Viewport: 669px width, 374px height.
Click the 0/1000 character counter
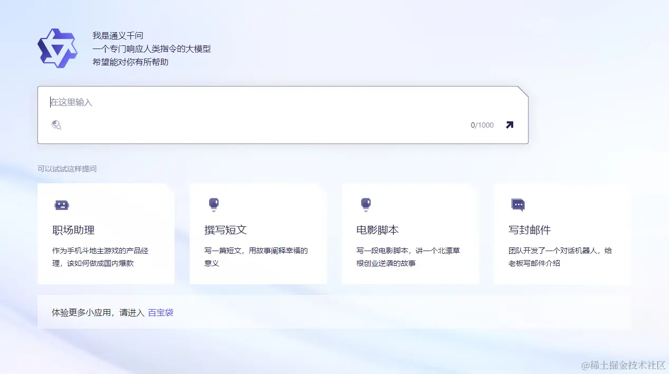tap(481, 125)
